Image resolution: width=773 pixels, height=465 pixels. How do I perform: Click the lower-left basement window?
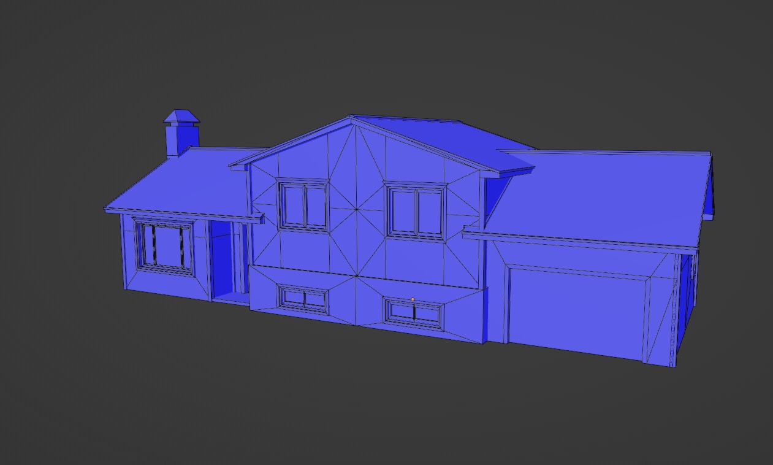(x=304, y=299)
